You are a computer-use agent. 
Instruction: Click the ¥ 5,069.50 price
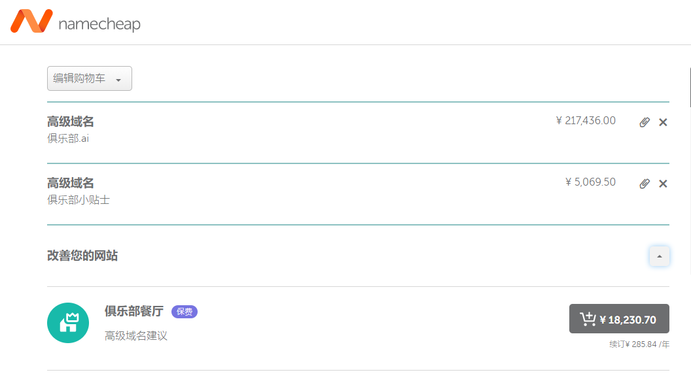pyautogui.click(x=590, y=182)
